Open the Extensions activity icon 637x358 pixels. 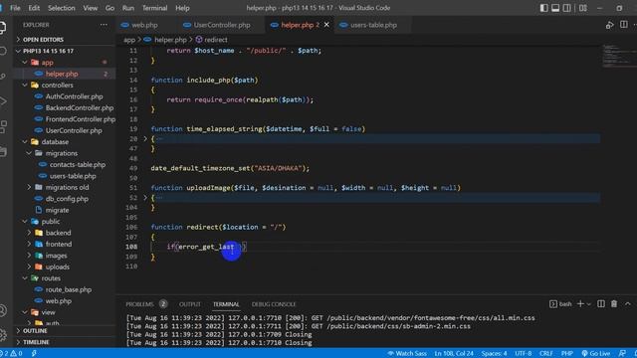click(3, 126)
